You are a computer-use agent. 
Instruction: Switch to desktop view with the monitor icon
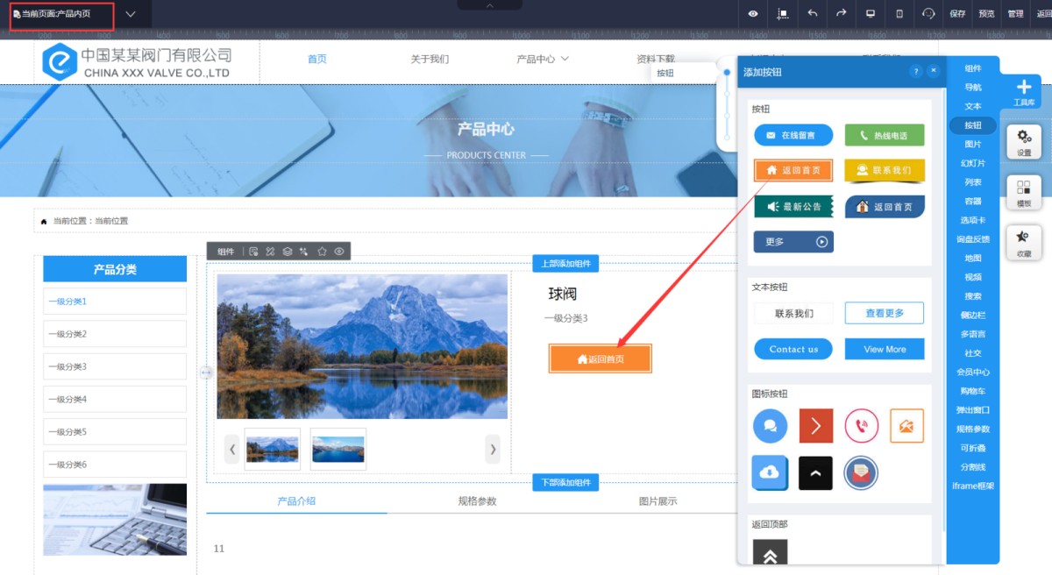tap(871, 13)
